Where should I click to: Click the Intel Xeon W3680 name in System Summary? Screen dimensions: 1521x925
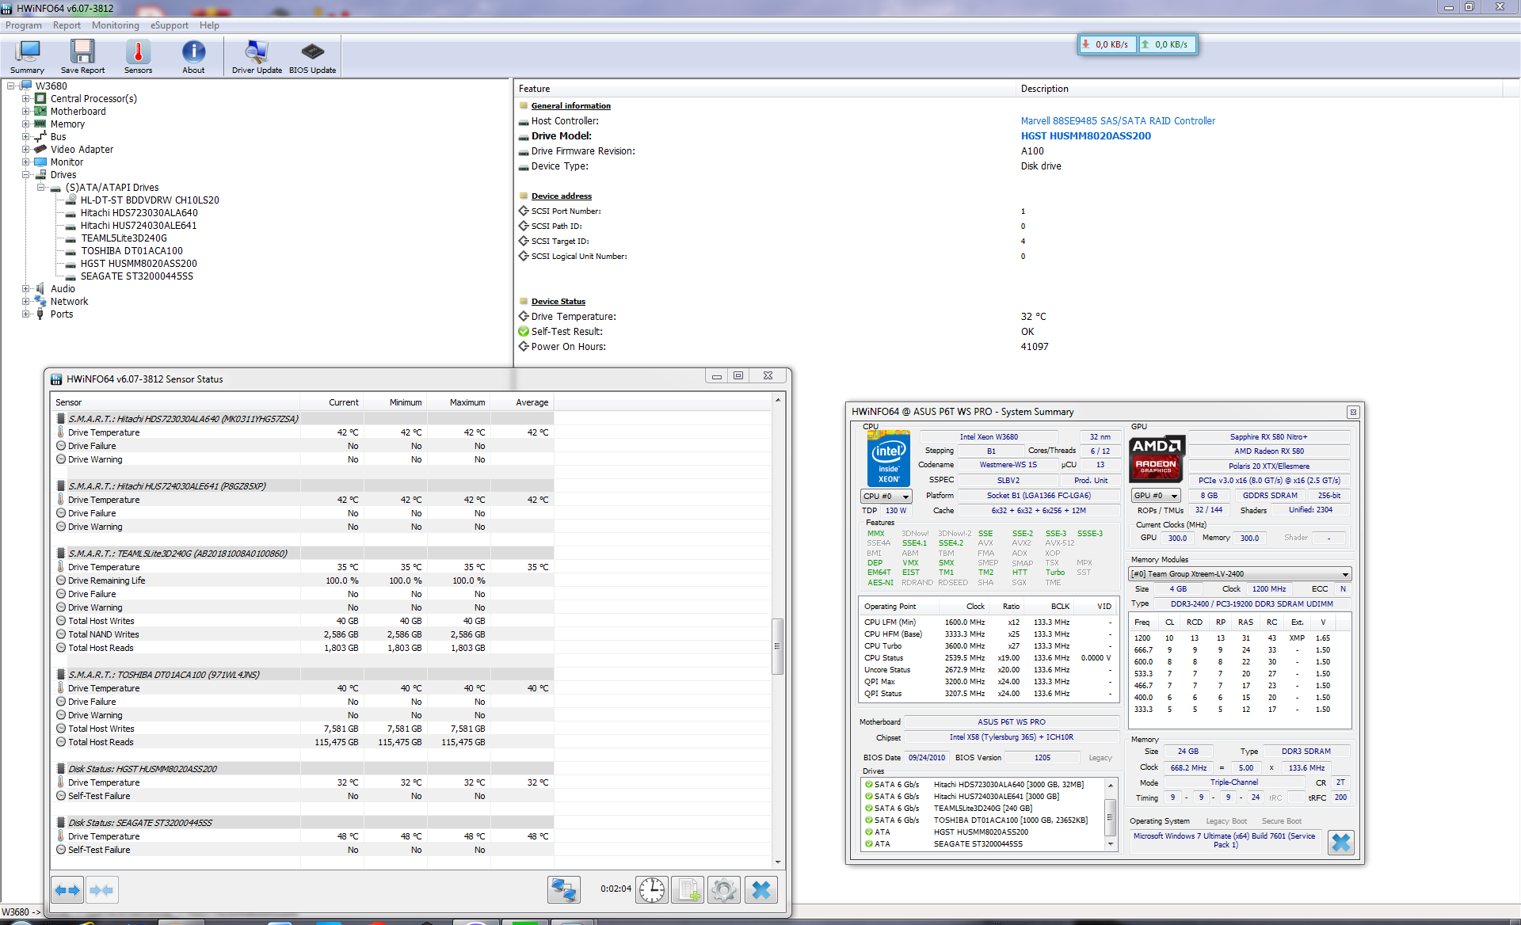989,437
